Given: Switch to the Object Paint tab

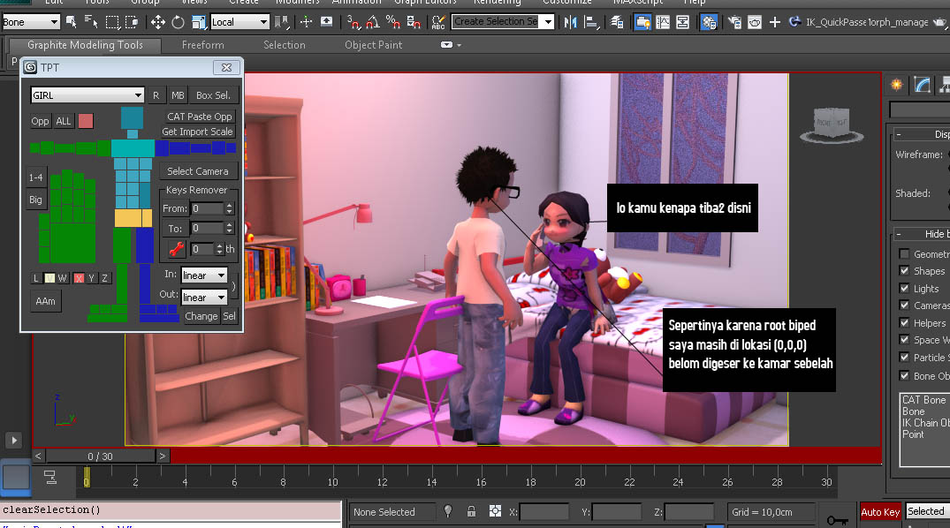Looking at the screenshot, I should tap(373, 45).
